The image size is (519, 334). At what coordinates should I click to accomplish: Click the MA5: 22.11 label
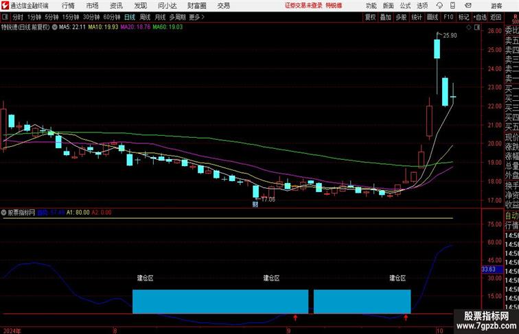(x=72, y=27)
